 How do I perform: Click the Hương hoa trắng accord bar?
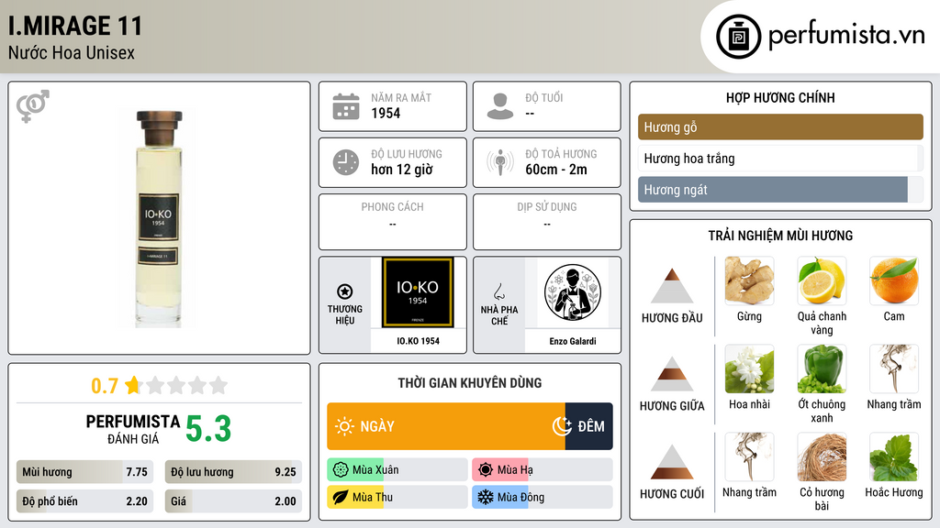[780, 158]
